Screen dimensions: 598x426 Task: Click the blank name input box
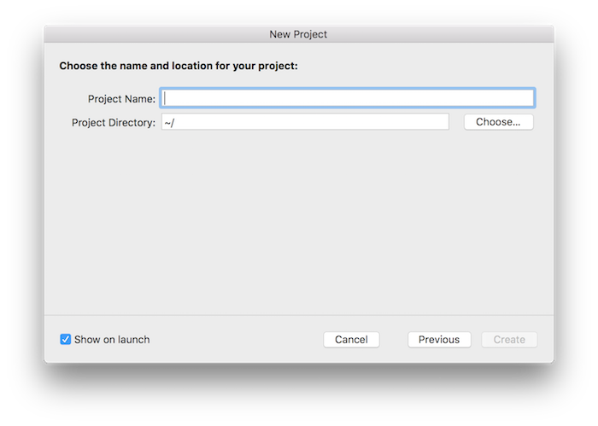click(348, 98)
